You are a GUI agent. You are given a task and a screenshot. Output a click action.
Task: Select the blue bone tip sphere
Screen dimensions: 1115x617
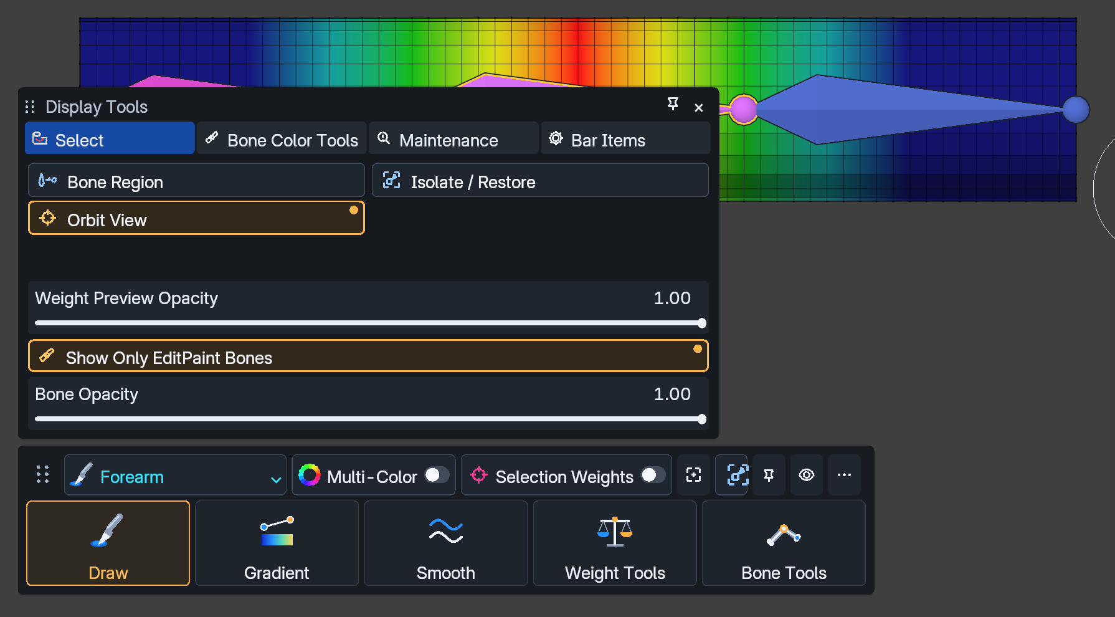[1076, 110]
